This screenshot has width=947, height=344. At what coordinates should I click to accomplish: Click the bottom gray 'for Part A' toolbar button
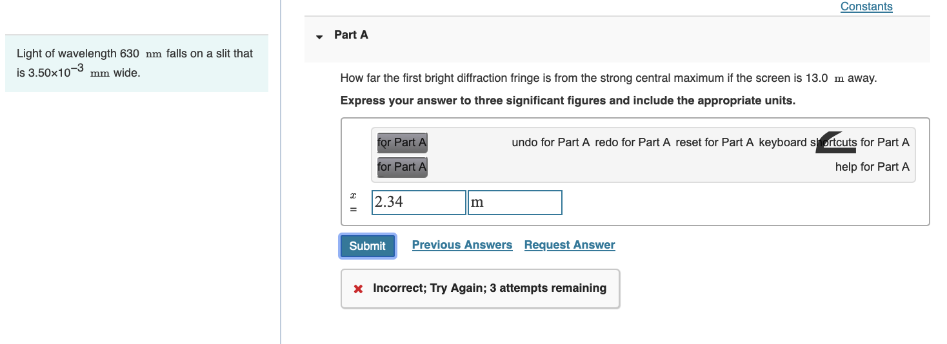(x=402, y=167)
